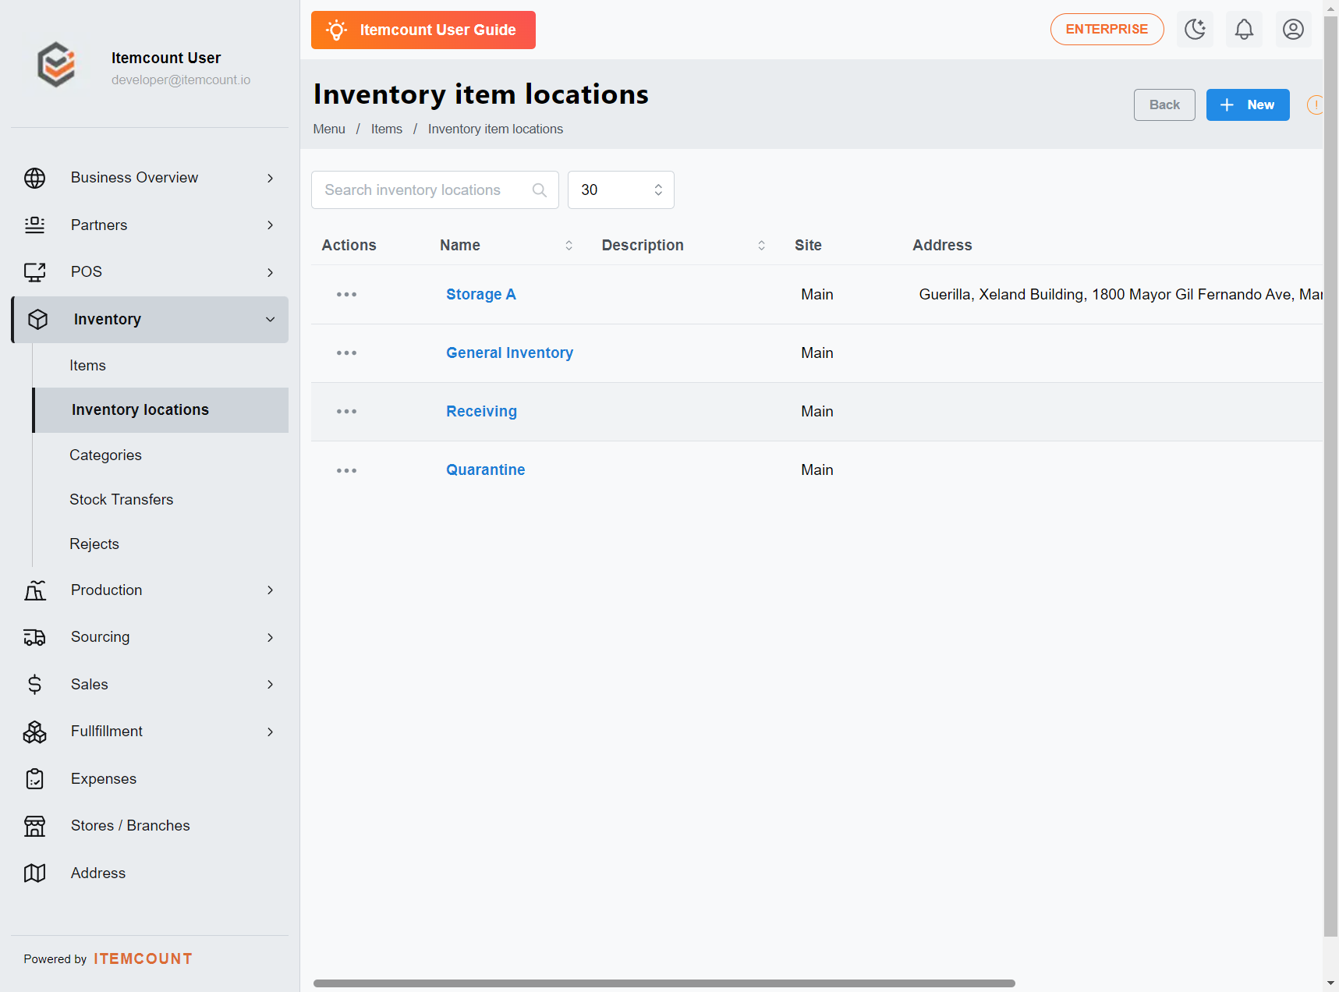1339x992 pixels.
Task: Click the Site column header
Action: pyautogui.click(x=808, y=246)
